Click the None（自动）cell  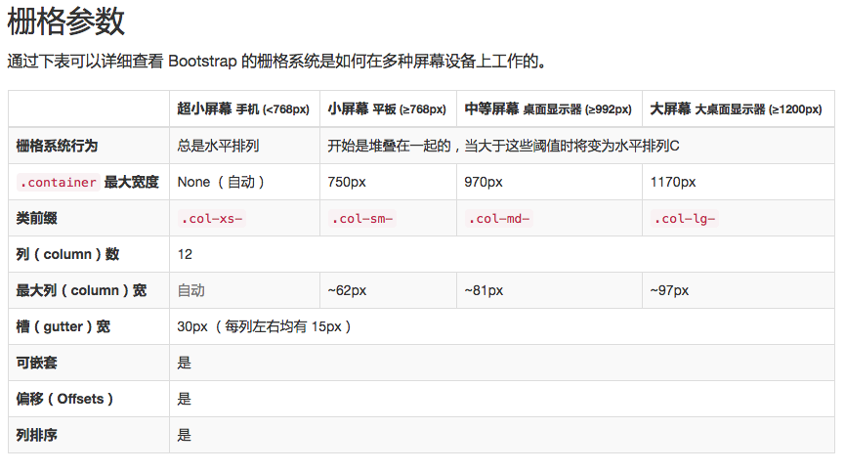pyautogui.click(x=221, y=182)
